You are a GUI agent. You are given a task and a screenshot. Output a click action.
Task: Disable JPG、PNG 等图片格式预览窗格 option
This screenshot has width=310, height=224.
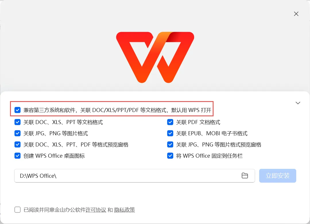click(170, 144)
